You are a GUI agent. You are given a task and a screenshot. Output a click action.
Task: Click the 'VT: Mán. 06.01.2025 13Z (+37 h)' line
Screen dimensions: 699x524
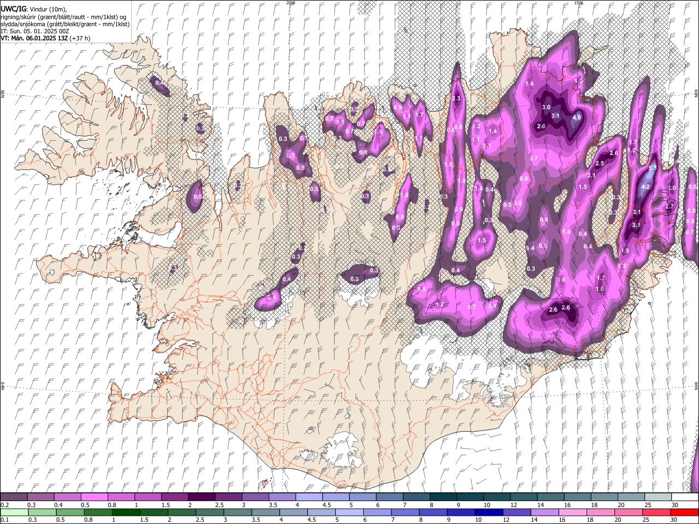45,38
